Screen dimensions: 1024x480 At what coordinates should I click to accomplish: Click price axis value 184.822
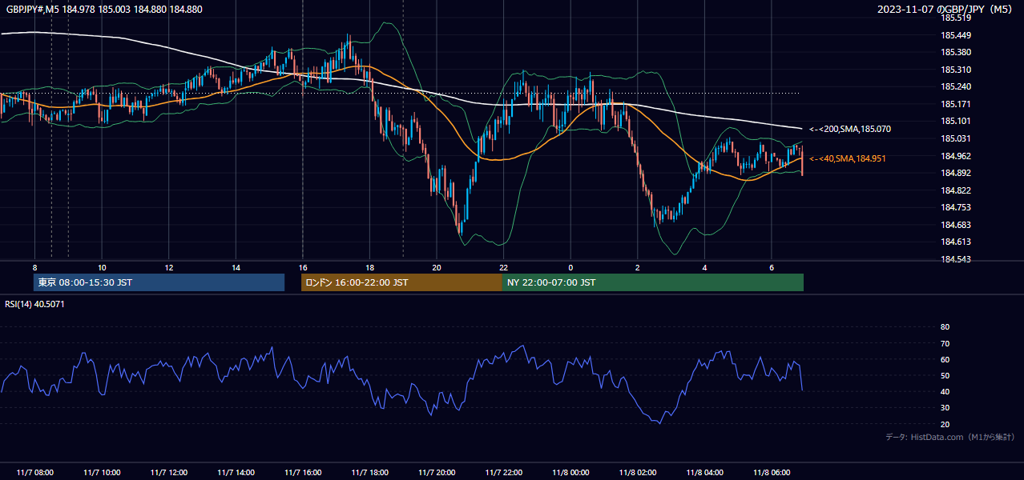pos(956,190)
